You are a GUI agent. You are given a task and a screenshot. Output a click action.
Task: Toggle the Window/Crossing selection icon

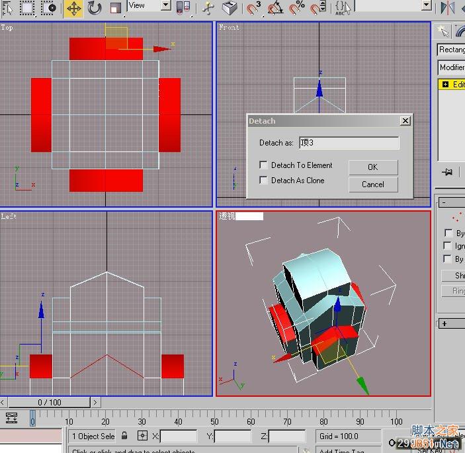click(48, 8)
